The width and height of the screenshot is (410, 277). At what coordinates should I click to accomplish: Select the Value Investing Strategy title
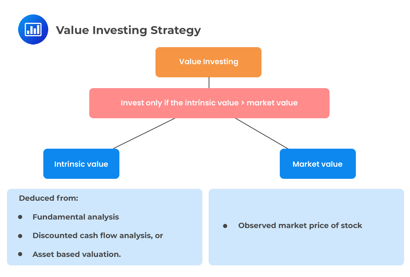click(x=128, y=30)
